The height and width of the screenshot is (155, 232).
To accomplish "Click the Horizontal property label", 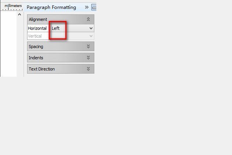I will click(x=37, y=28).
